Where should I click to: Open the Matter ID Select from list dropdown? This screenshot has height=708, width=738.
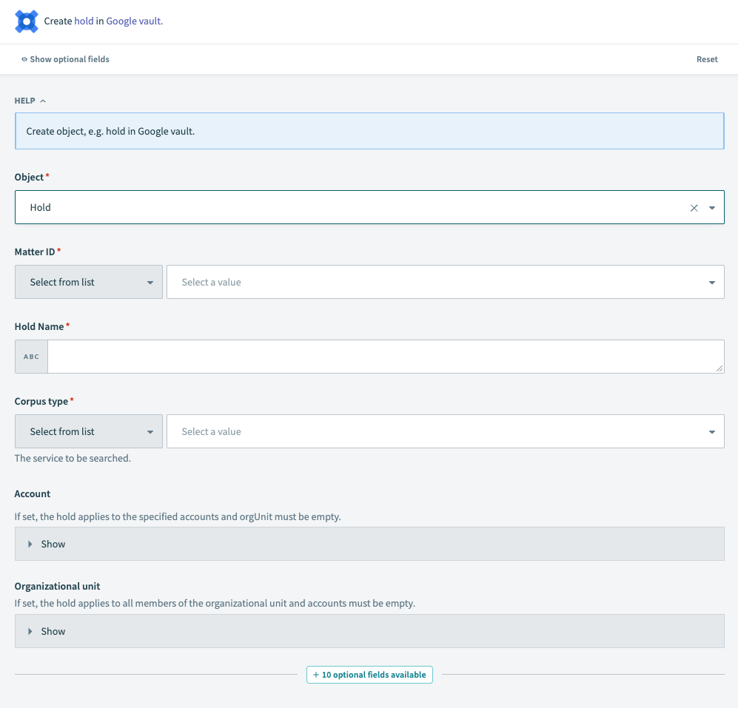[88, 282]
